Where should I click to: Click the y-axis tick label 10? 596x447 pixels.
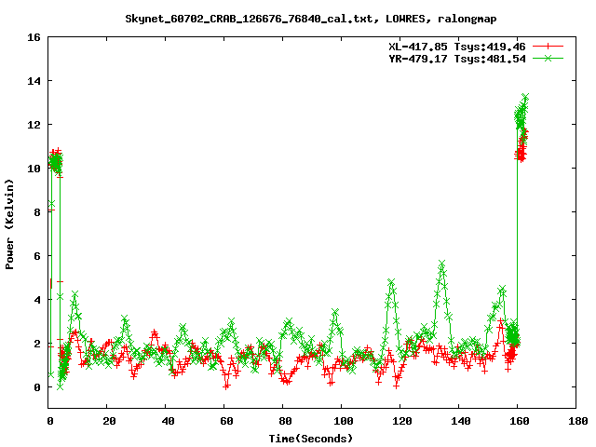34,169
